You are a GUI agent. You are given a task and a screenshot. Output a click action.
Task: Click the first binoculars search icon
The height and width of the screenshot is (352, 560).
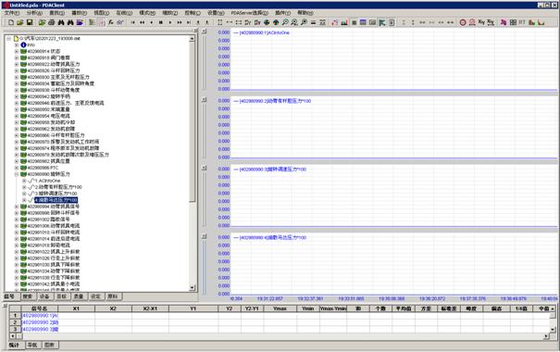(61, 22)
